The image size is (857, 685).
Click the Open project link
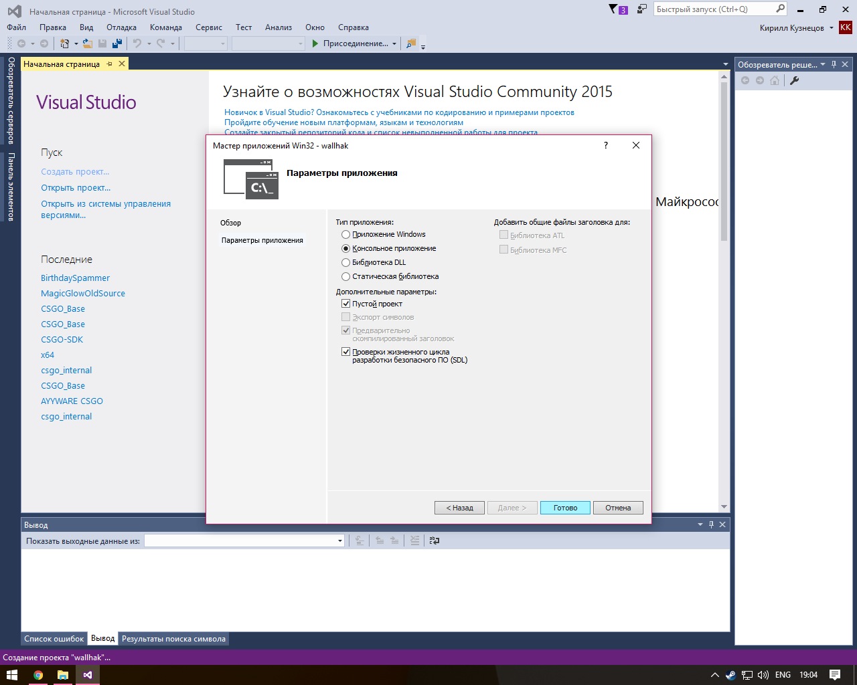pyautogui.click(x=76, y=188)
